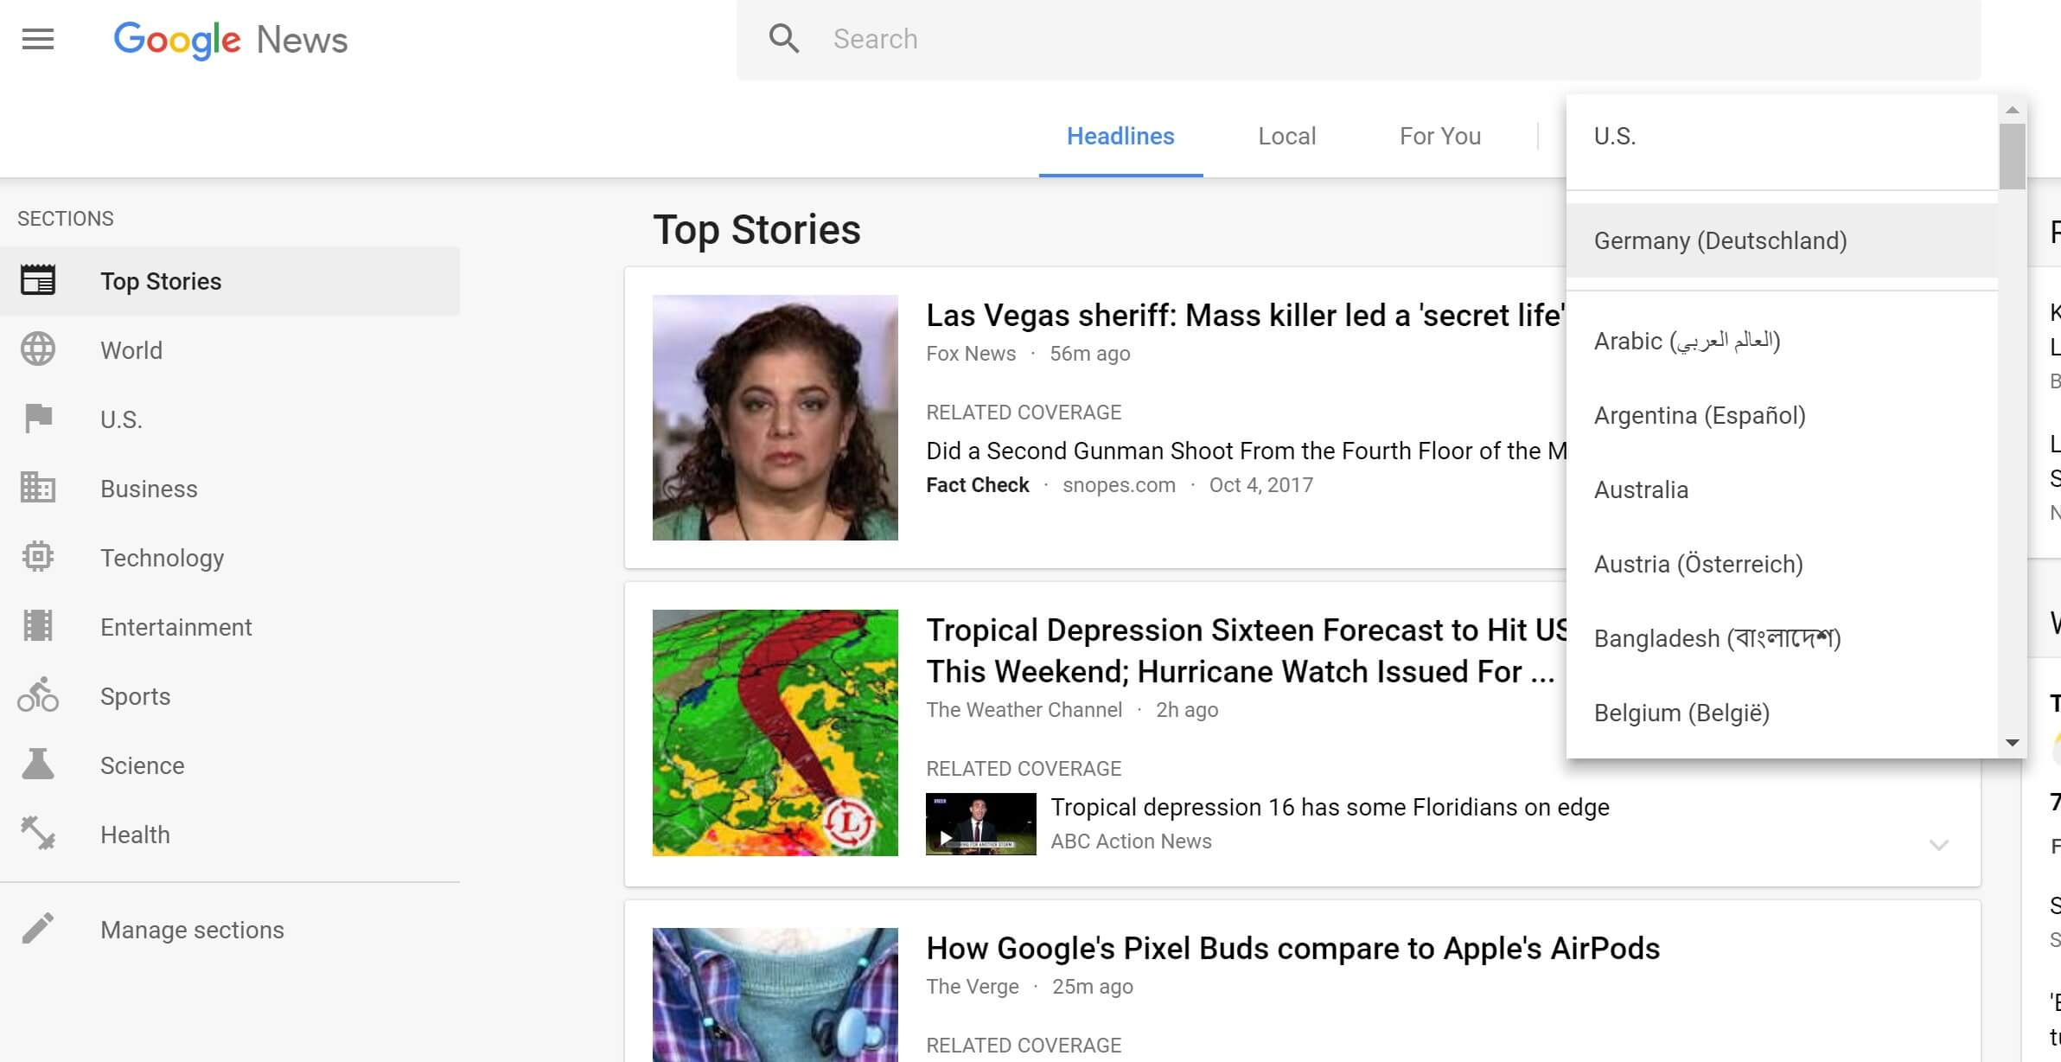Click into the Search news field
Viewport: 2061px width, 1062px height.
pyautogui.click(x=1383, y=39)
